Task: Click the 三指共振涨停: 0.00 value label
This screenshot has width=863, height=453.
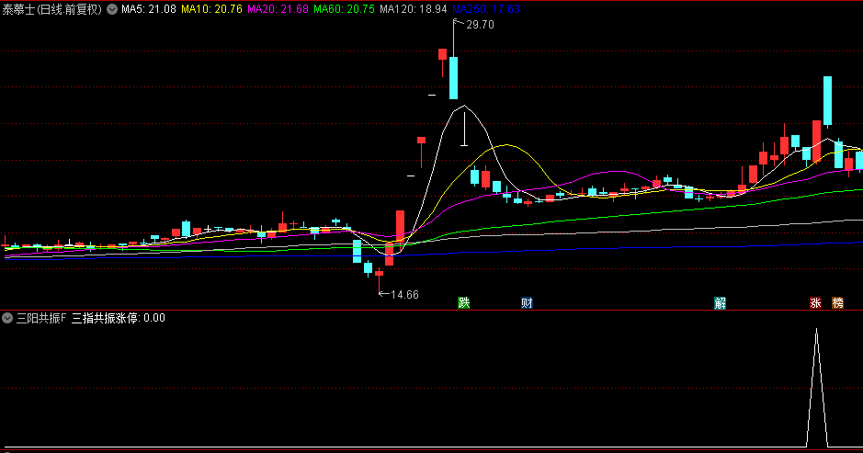Action: click(x=119, y=318)
